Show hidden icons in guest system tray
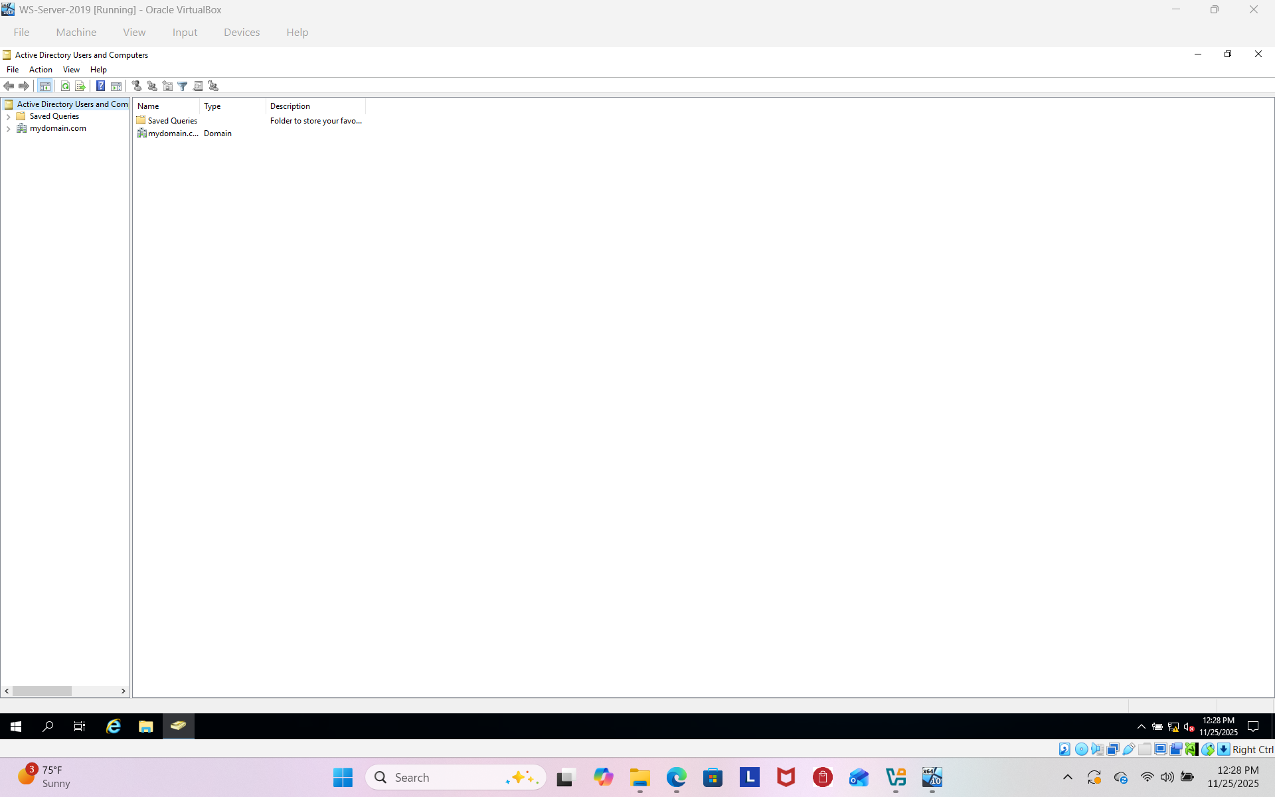Viewport: 1275px width, 797px height. (1141, 727)
